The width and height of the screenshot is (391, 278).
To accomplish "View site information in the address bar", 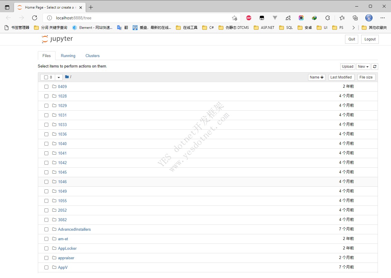I will point(50,18).
